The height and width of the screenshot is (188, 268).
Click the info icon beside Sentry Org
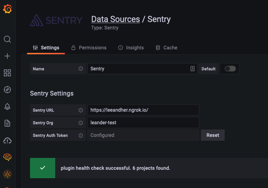pos(81,123)
